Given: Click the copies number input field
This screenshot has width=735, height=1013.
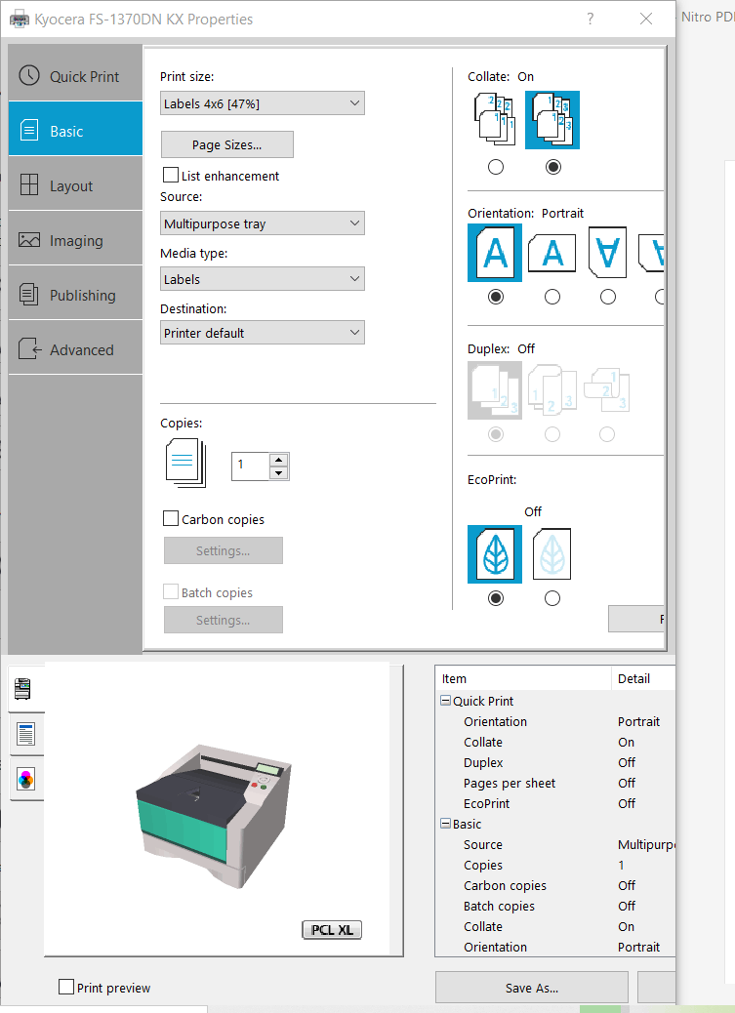Looking at the screenshot, I should click(250, 466).
